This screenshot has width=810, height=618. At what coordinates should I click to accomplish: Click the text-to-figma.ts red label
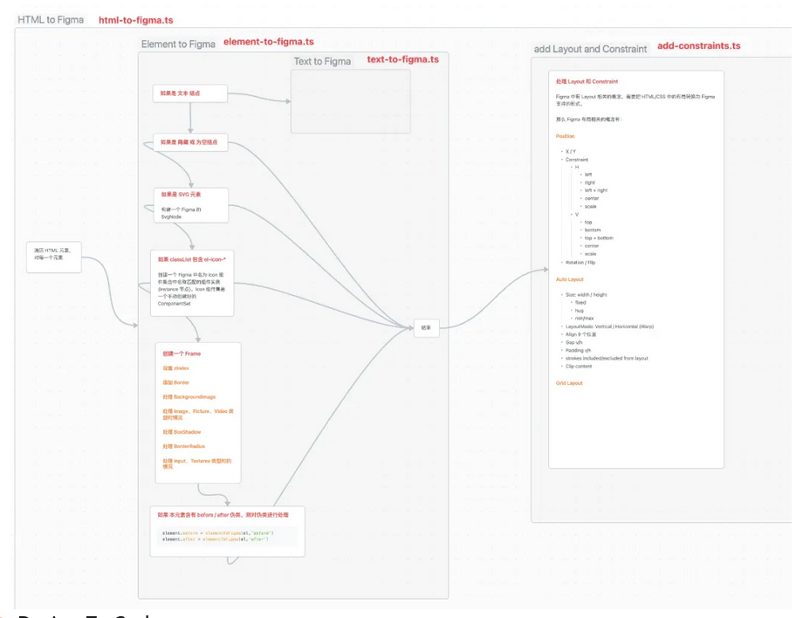click(x=402, y=59)
